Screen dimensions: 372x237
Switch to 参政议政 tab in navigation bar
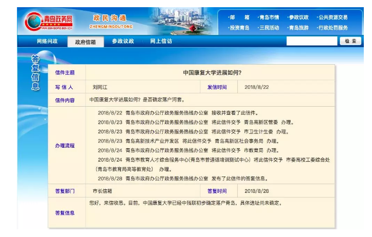123,42
